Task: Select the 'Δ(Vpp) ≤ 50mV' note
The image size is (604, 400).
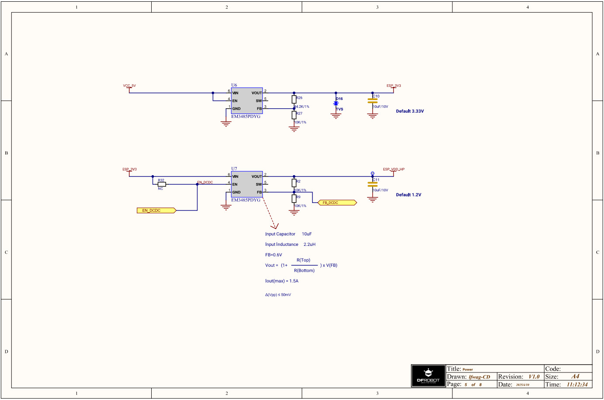Action: click(x=278, y=295)
